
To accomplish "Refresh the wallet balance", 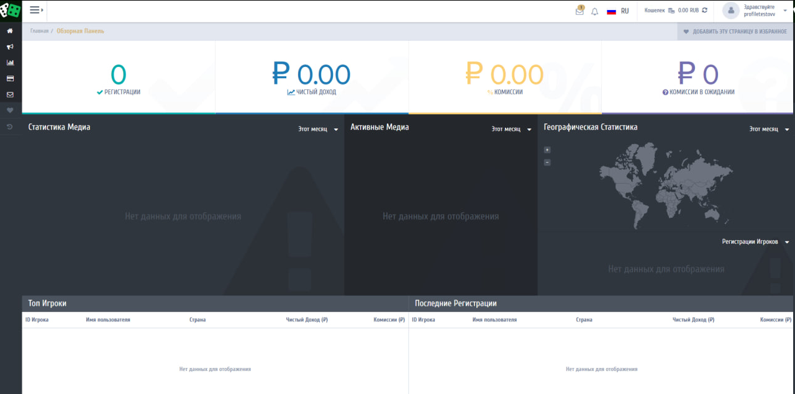I will [704, 11].
